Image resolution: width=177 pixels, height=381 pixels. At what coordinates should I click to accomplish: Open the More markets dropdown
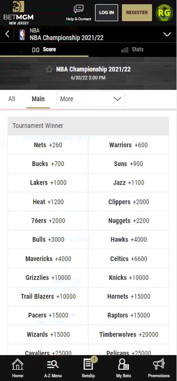91,99
